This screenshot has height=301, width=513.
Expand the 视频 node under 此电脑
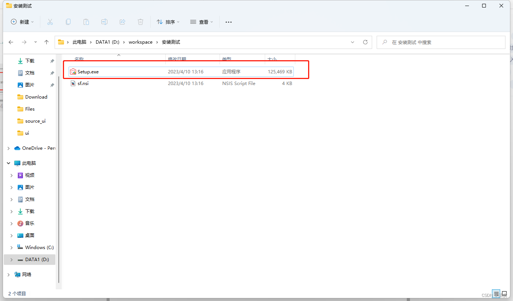[x=12, y=175]
